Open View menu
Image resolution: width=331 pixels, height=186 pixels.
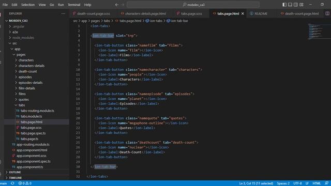tap(42, 5)
